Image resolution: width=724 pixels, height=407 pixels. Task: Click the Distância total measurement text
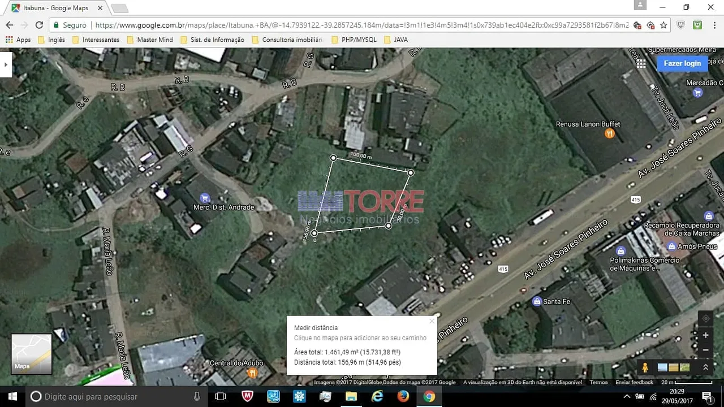pos(347,362)
